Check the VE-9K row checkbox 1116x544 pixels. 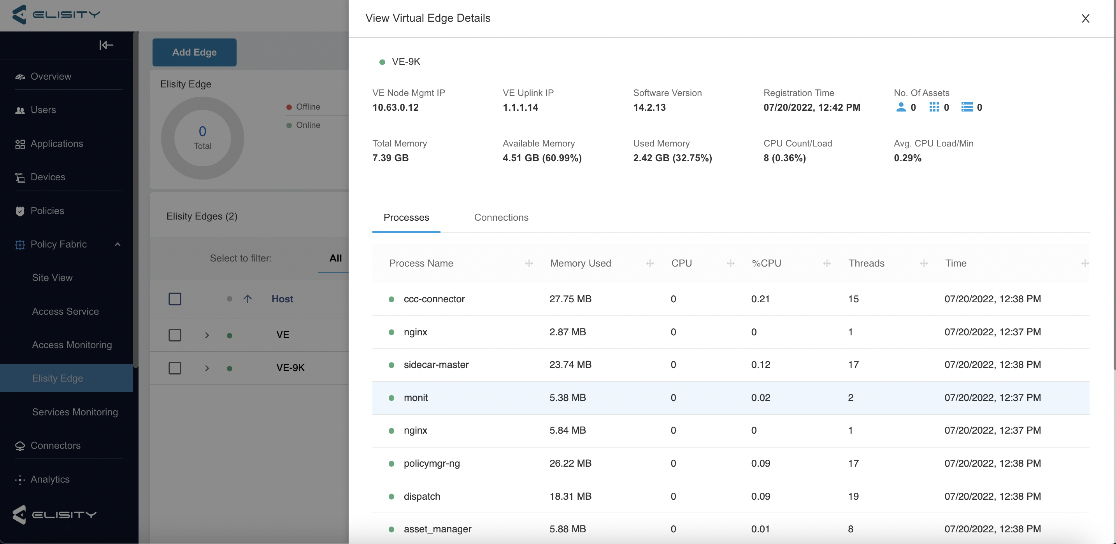pos(175,368)
